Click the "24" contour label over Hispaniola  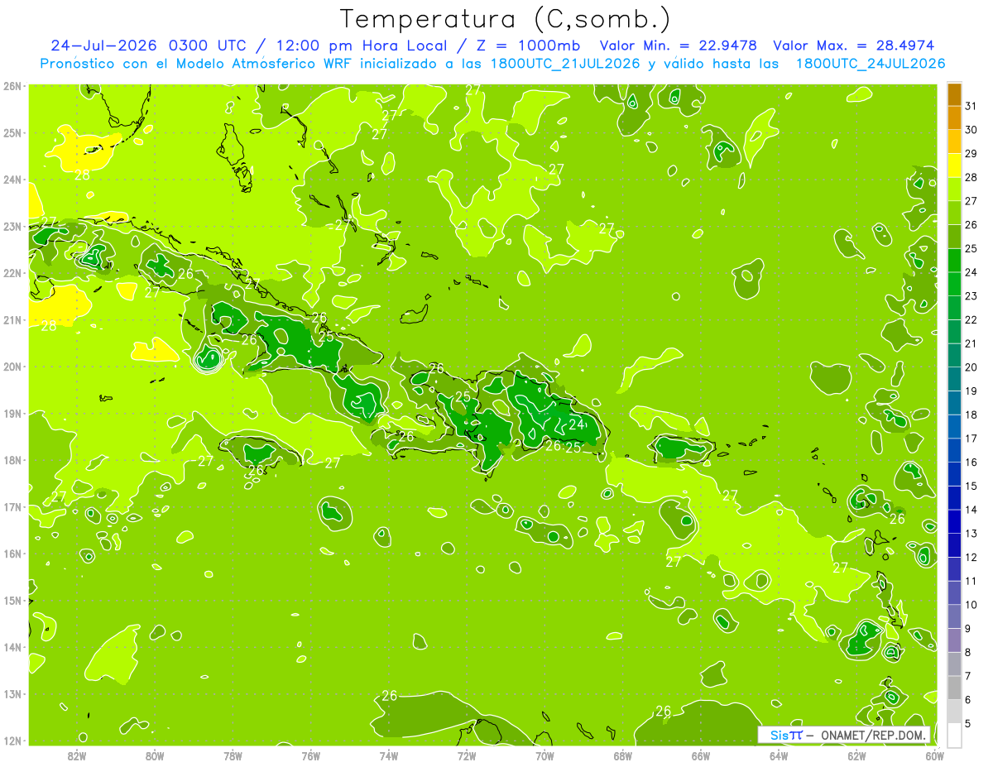click(x=577, y=424)
